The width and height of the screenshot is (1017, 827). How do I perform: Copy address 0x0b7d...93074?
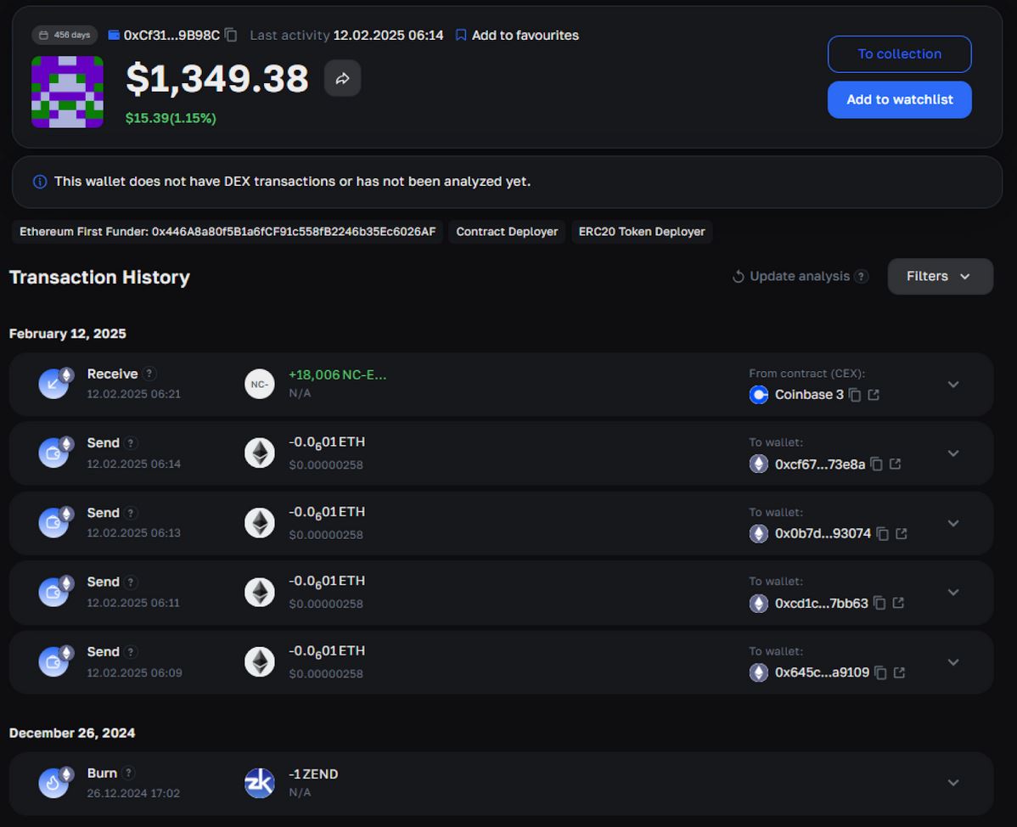(x=882, y=534)
